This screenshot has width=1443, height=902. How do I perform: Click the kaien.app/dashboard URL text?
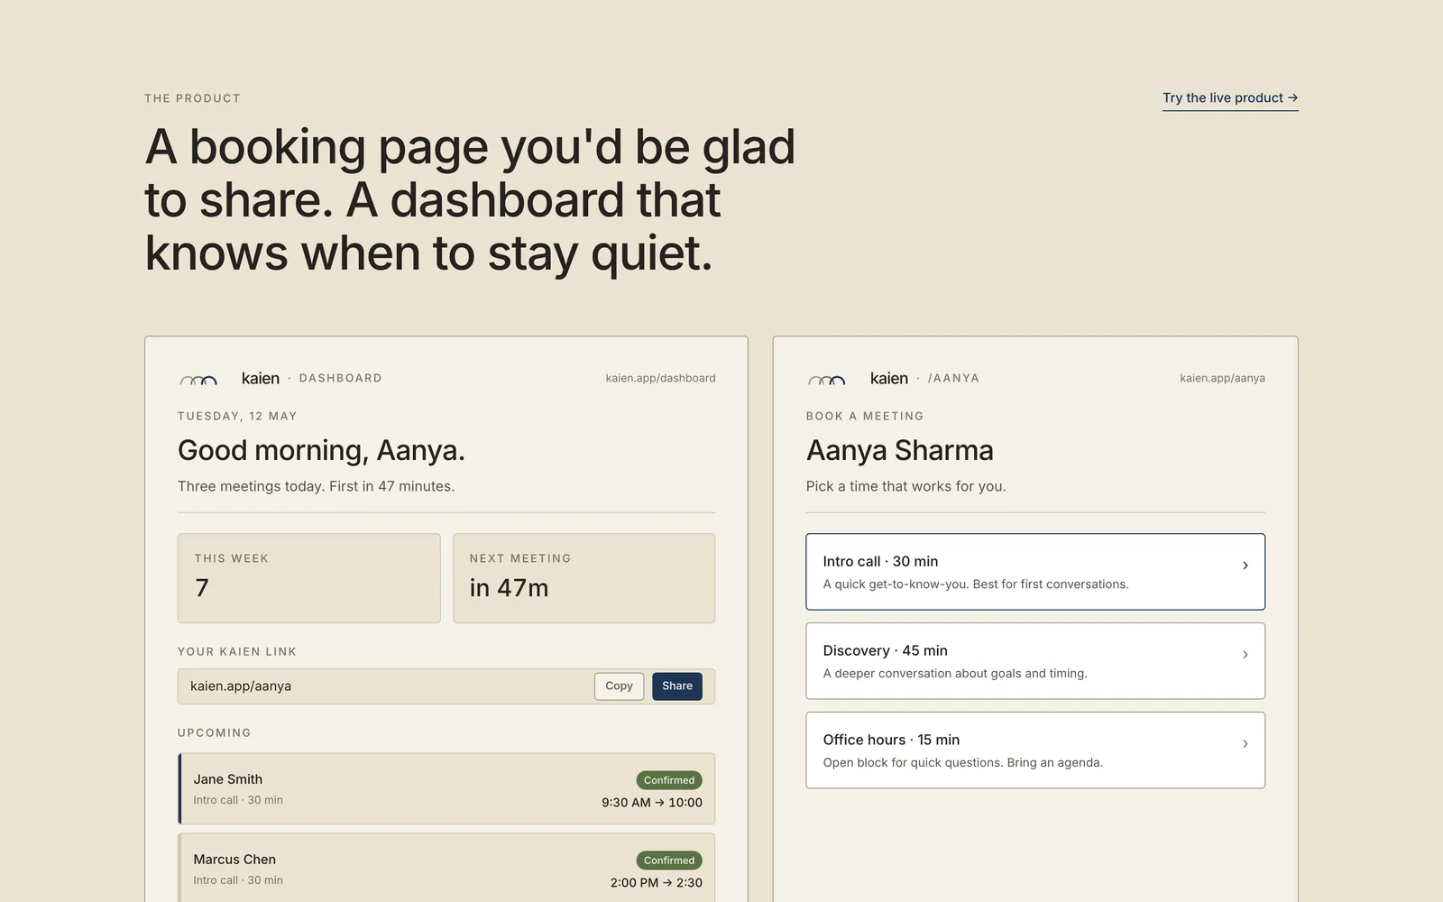[661, 379]
